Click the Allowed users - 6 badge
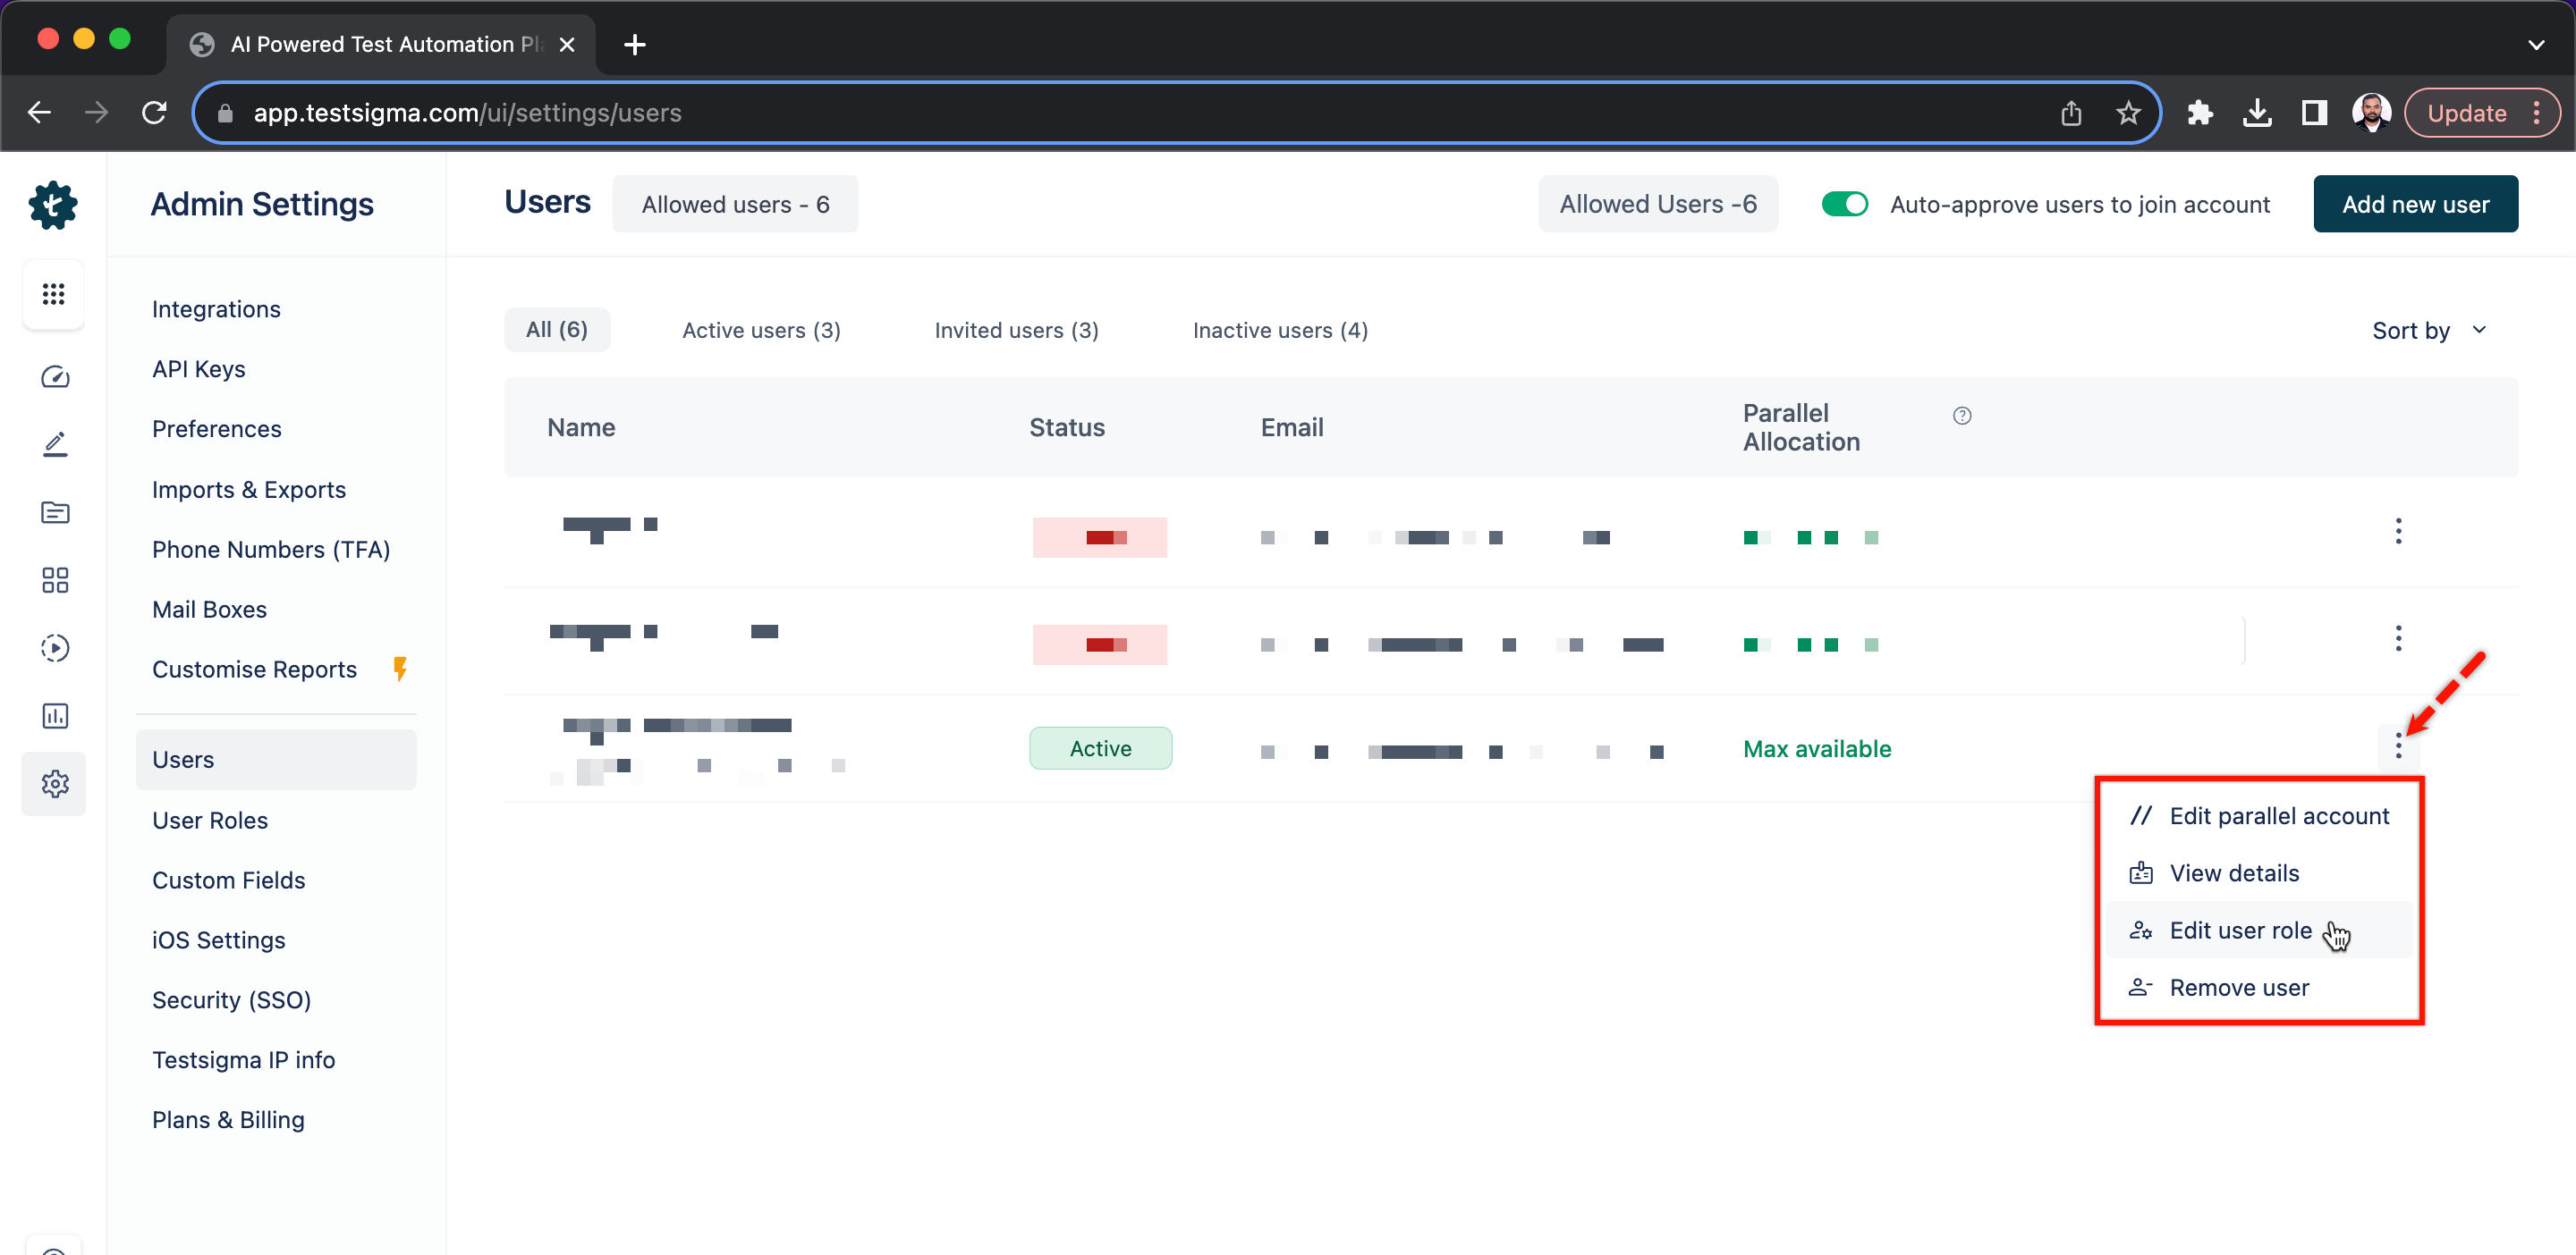This screenshot has height=1255, width=2576. click(x=735, y=204)
